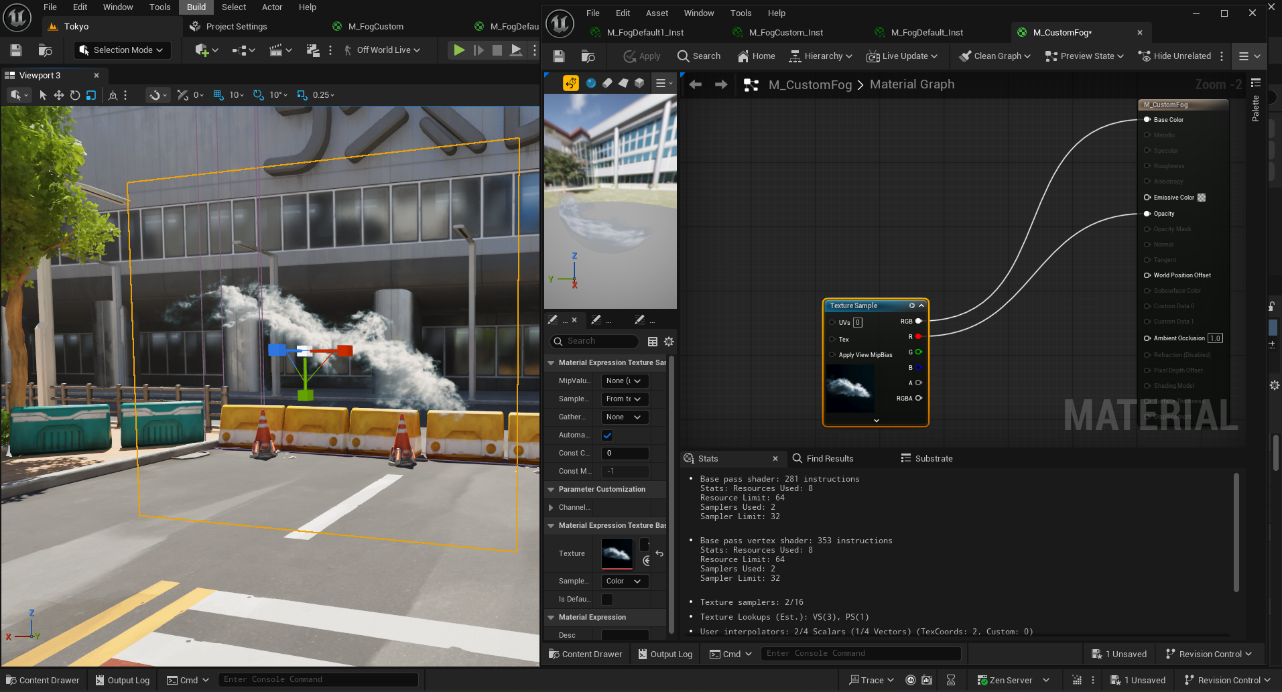Screen dimensions: 1282x692
Task: Open the MipValueMode None dropdown
Action: pyautogui.click(x=625, y=381)
